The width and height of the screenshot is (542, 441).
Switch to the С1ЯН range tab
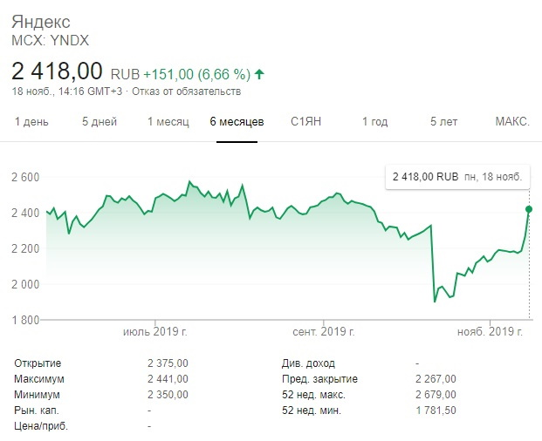coord(306,121)
